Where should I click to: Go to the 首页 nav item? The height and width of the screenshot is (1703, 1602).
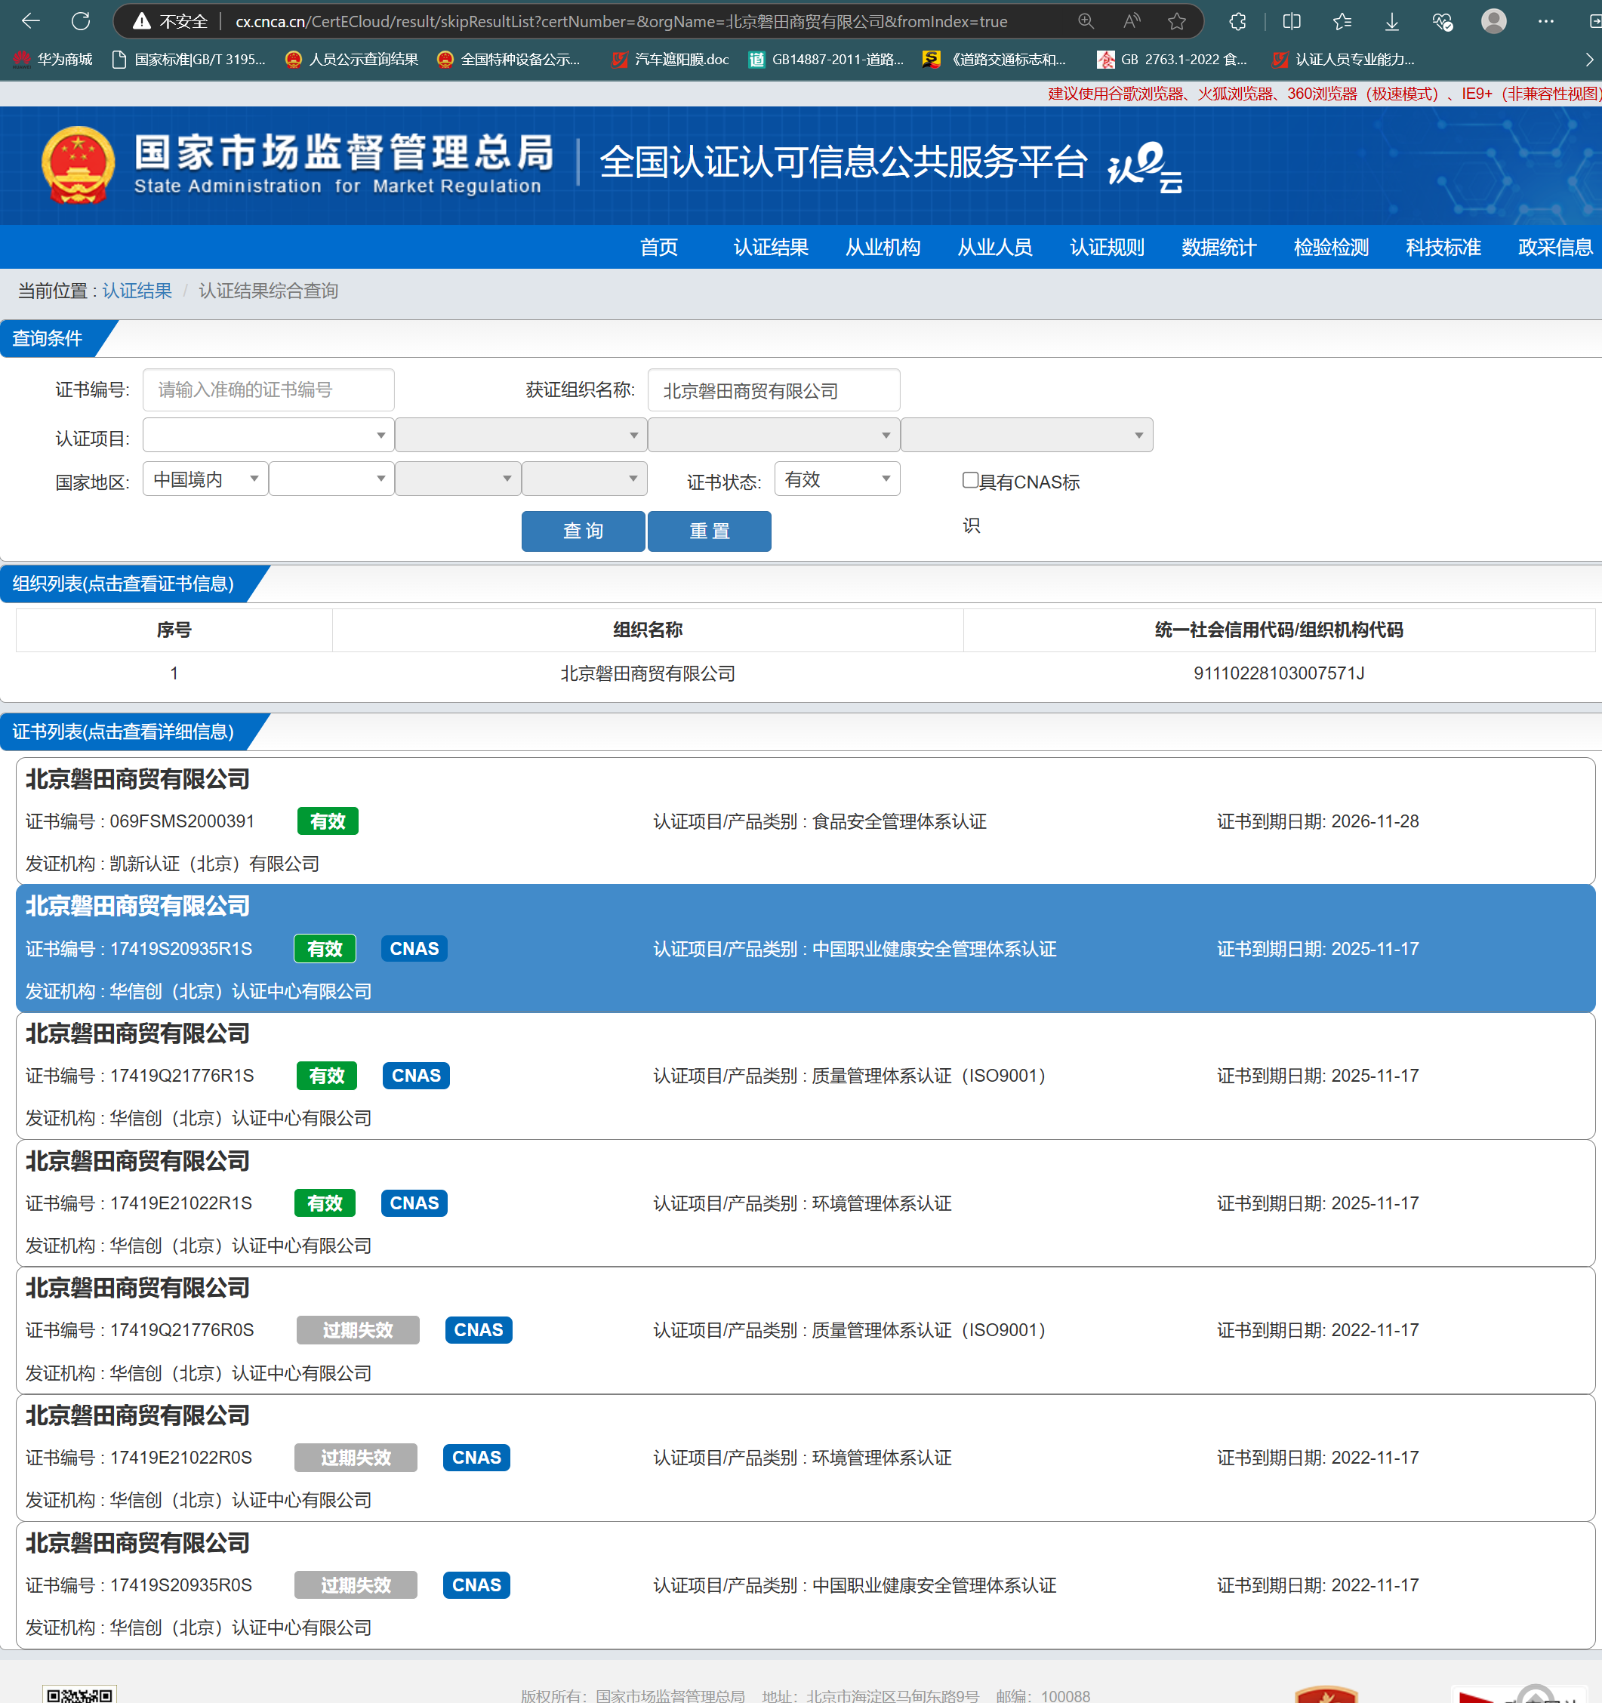[x=659, y=248]
